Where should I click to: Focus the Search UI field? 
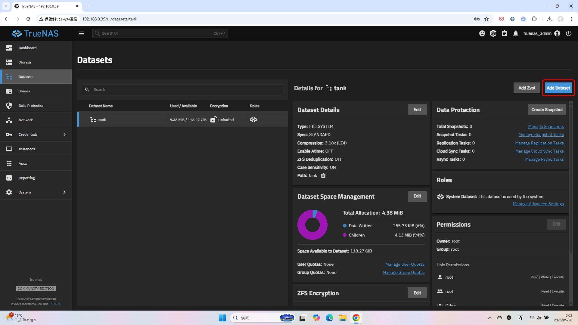pos(160,33)
